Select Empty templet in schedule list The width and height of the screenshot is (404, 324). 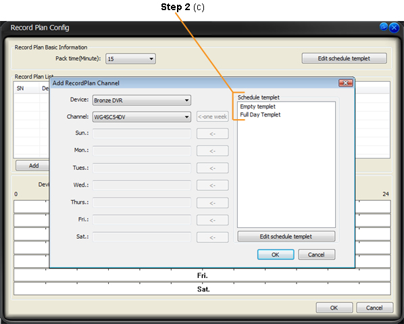(x=257, y=107)
